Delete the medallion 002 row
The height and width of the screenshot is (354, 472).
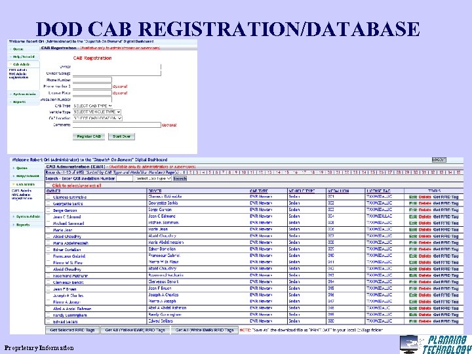(x=425, y=203)
